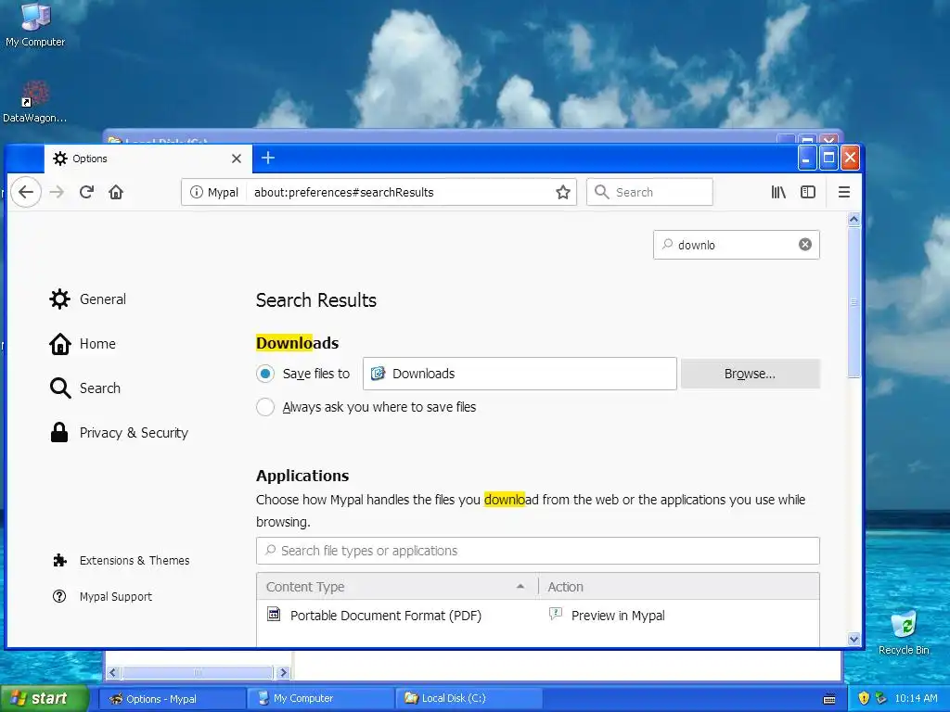
Task: Click 'Search file types or applications' field
Action: pyautogui.click(x=538, y=551)
